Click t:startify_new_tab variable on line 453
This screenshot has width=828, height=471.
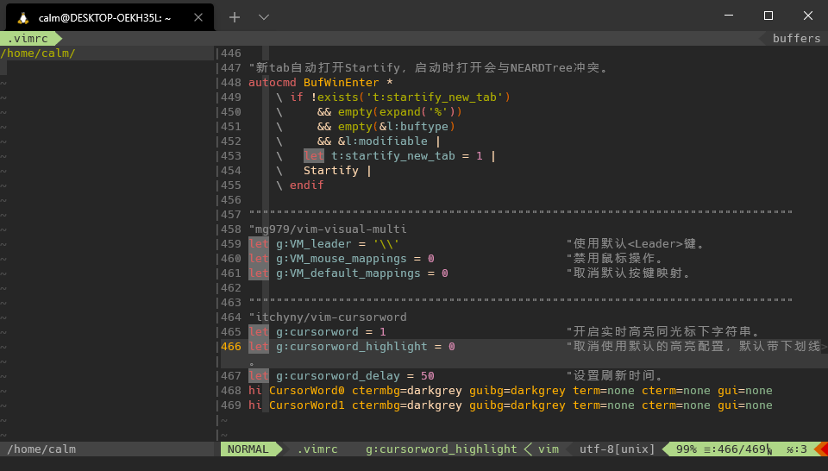click(393, 156)
